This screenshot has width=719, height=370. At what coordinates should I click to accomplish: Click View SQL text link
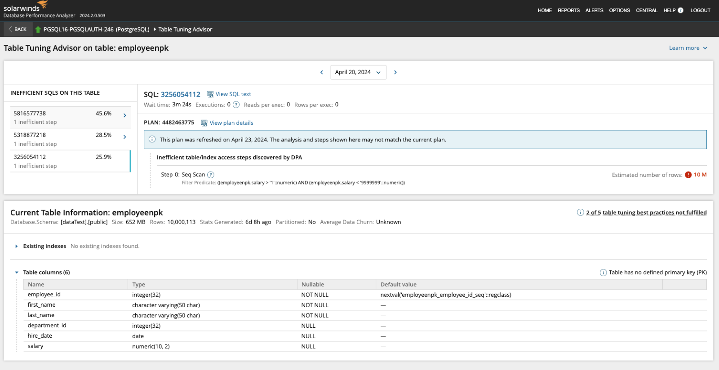point(233,94)
